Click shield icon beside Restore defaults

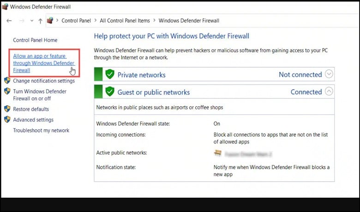click(7, 109)
